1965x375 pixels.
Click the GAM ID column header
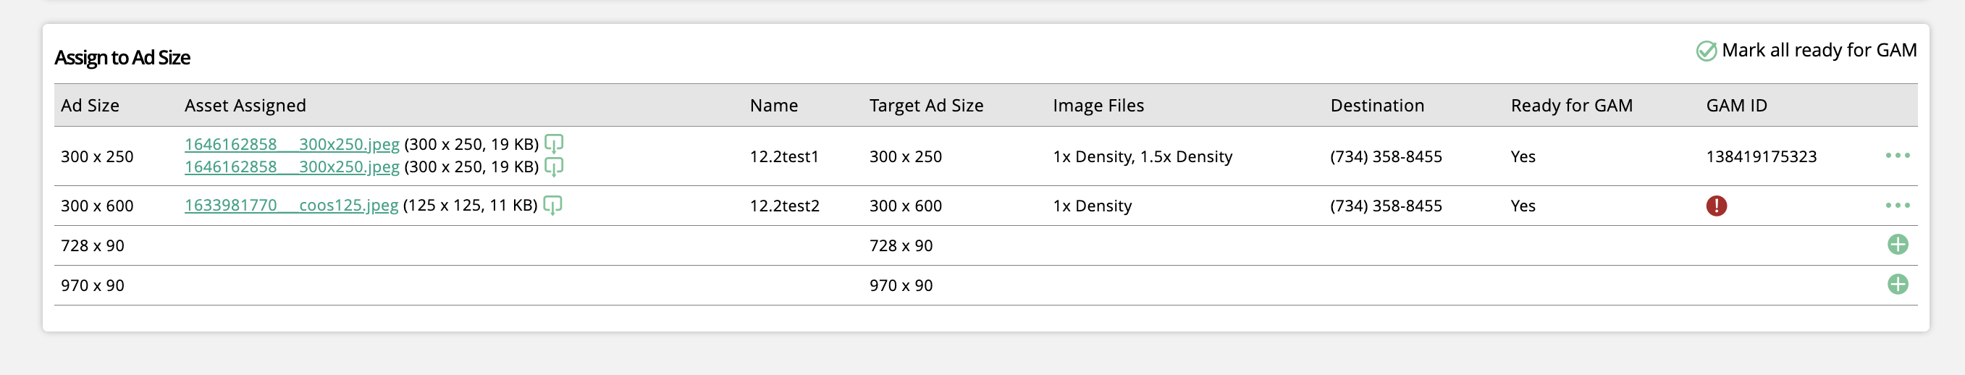[1736, 105]
